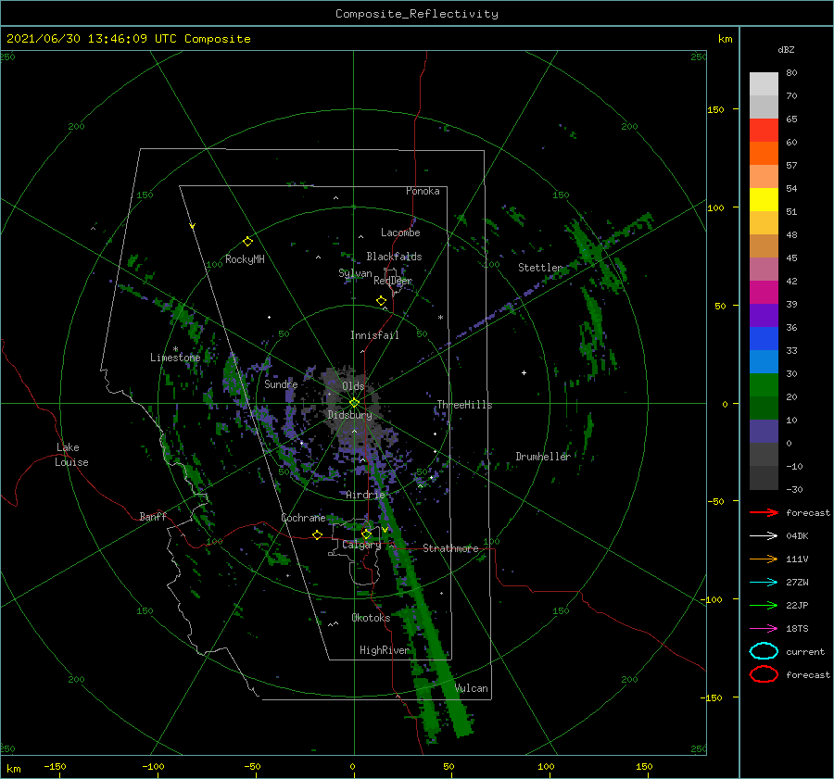Click the RedDeer city label
This screenshot has height=779, width=834.
393,281
